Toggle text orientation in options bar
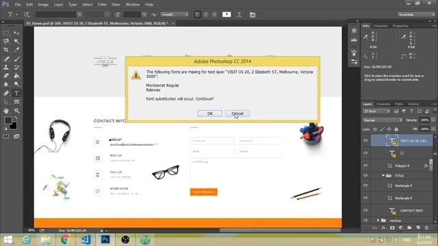Image resolution: width=438 pixels, height=246 pixels. point(27,14)
